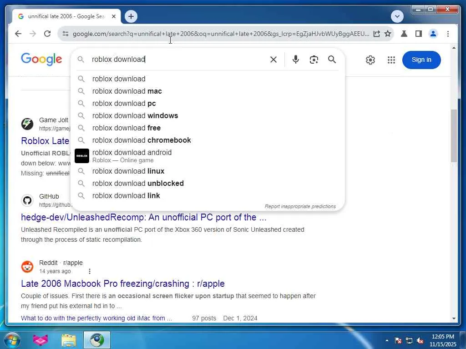
Task: Click into the roblox download search field
Action: pyautogui.click(x=178, y=60)
